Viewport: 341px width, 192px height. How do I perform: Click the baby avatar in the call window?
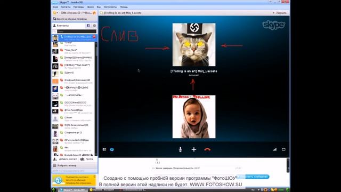tap(194, 117)
